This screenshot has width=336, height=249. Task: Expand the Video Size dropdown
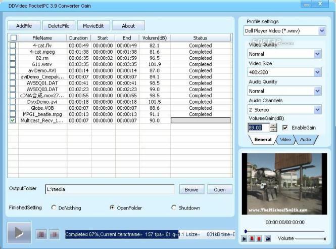317,72
